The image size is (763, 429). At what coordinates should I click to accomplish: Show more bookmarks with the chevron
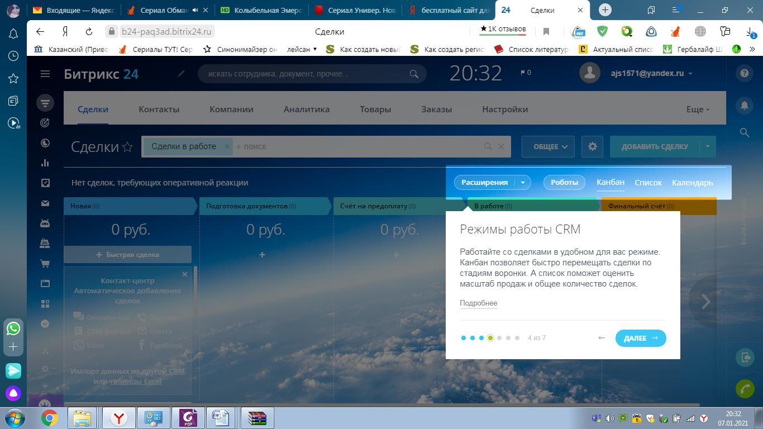[752, 49]
